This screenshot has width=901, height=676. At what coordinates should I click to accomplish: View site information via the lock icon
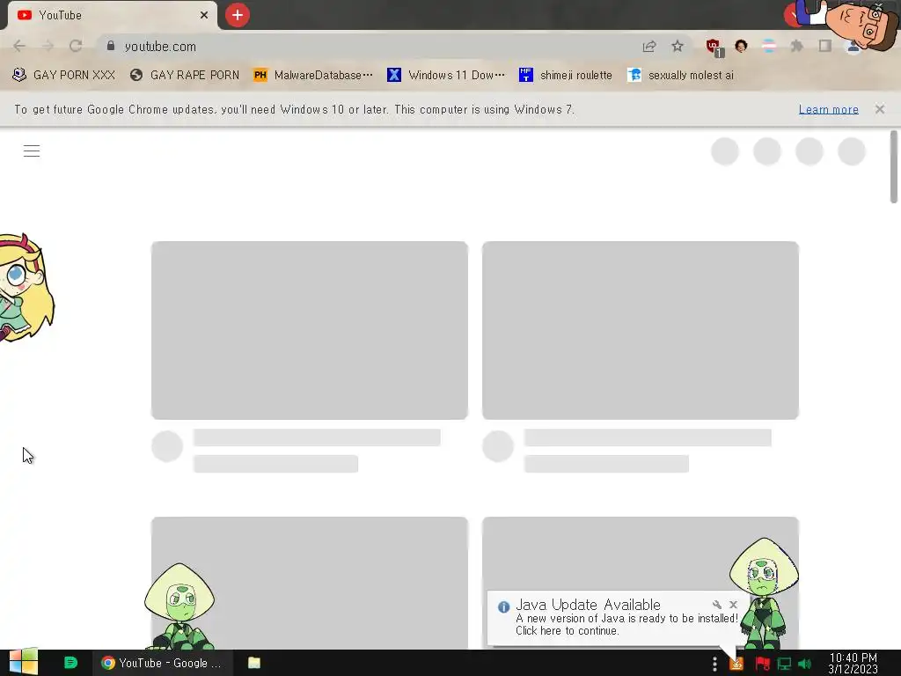(111, 46)
